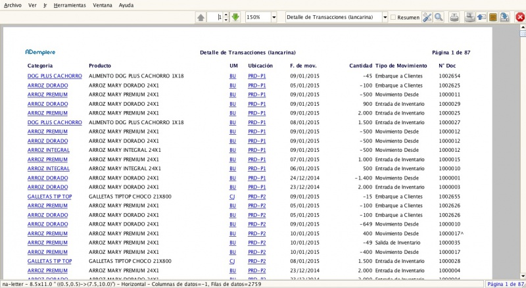Click the Ubicación column header
This screenshot has height=288, width=526.
point(260,66)
